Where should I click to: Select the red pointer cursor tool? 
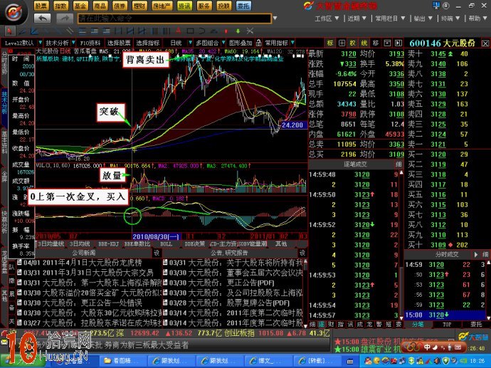click(10, 31)
